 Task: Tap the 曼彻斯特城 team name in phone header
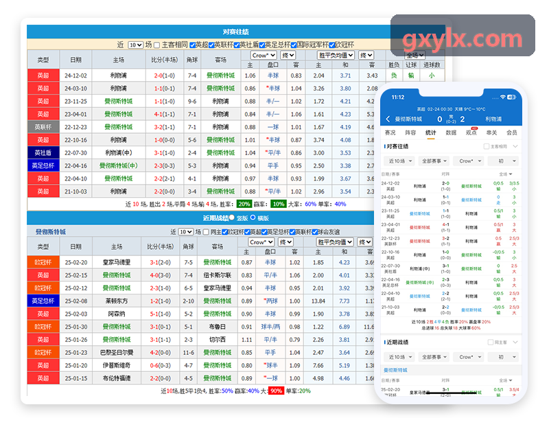pos(408,119)
